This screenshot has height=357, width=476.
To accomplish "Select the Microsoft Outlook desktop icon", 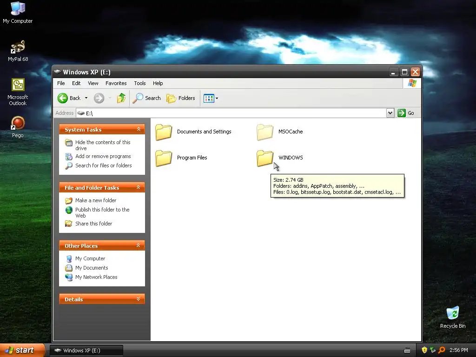I will (x=18, y=92).
